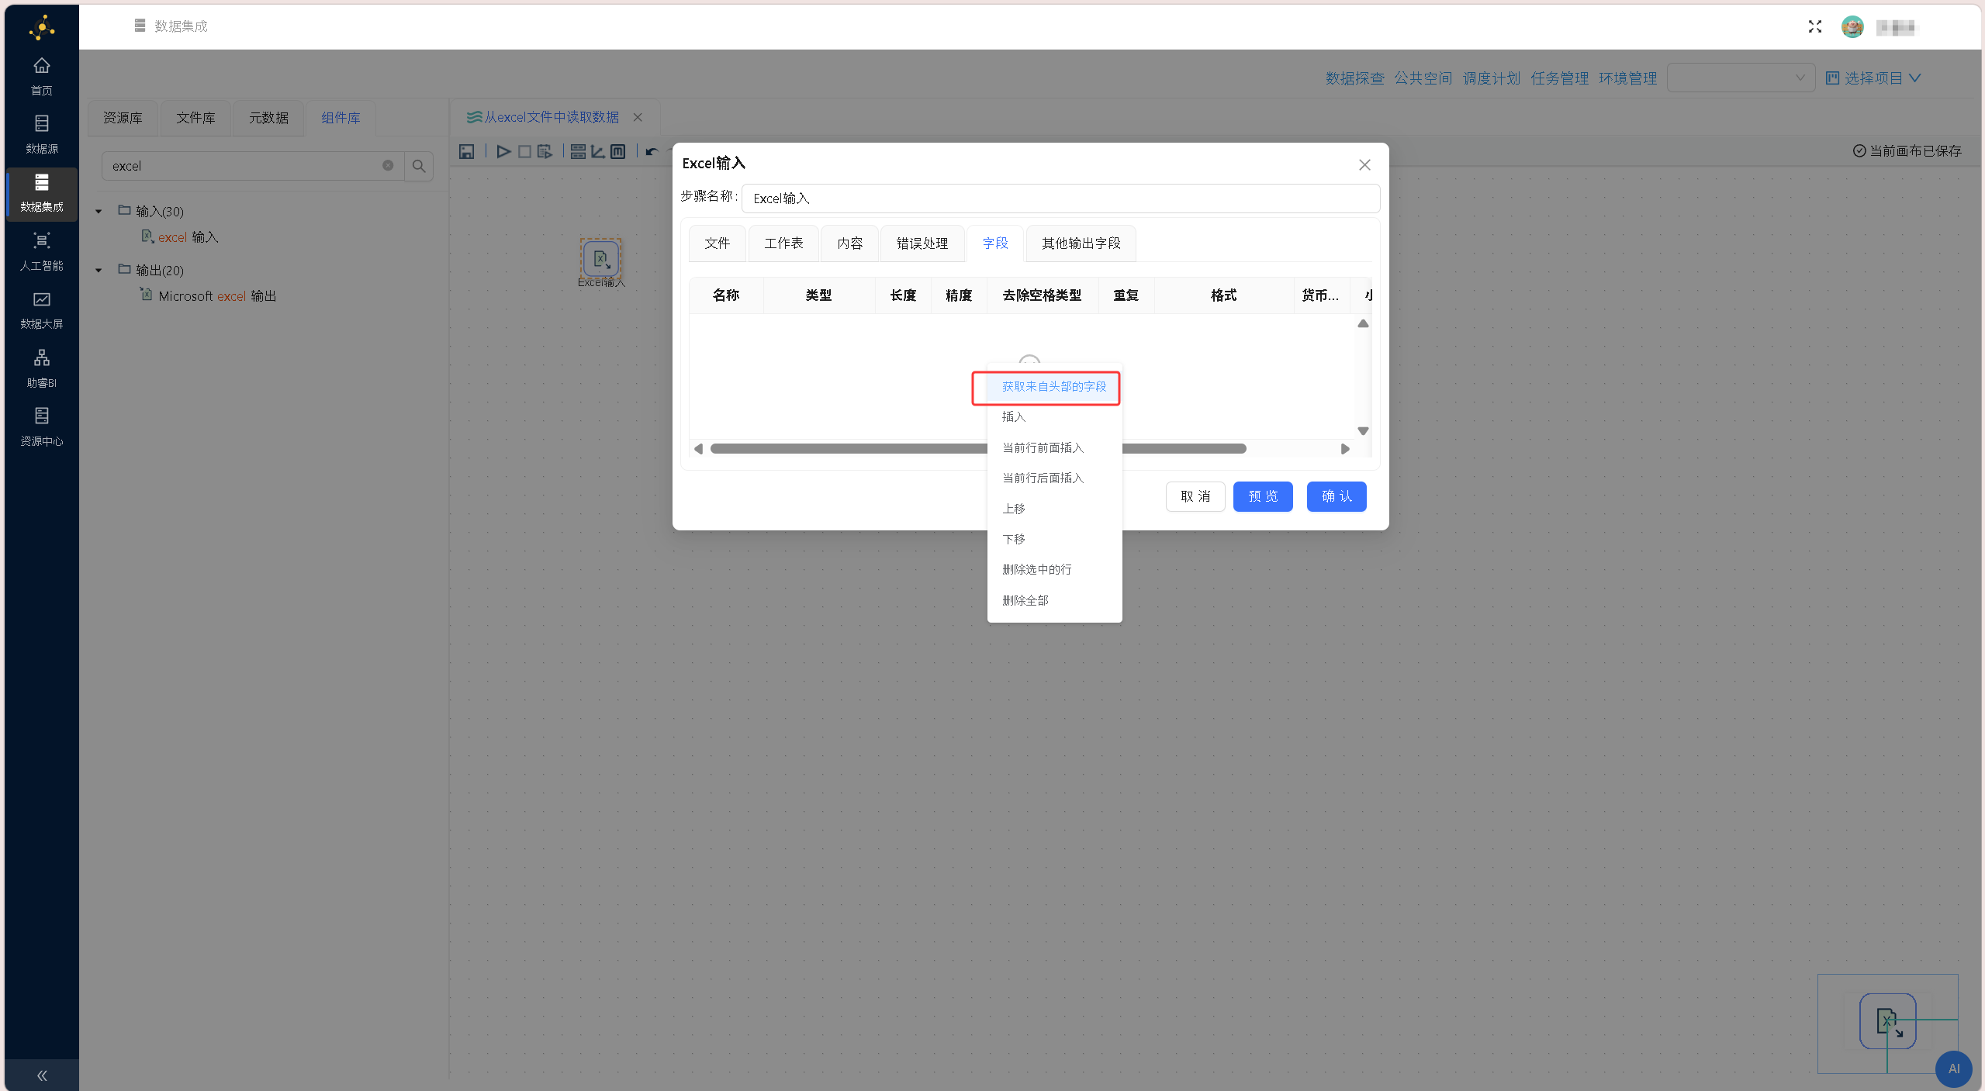Open 助睿BI in the sidebar

pyautogui.click(x=42, y=368)
